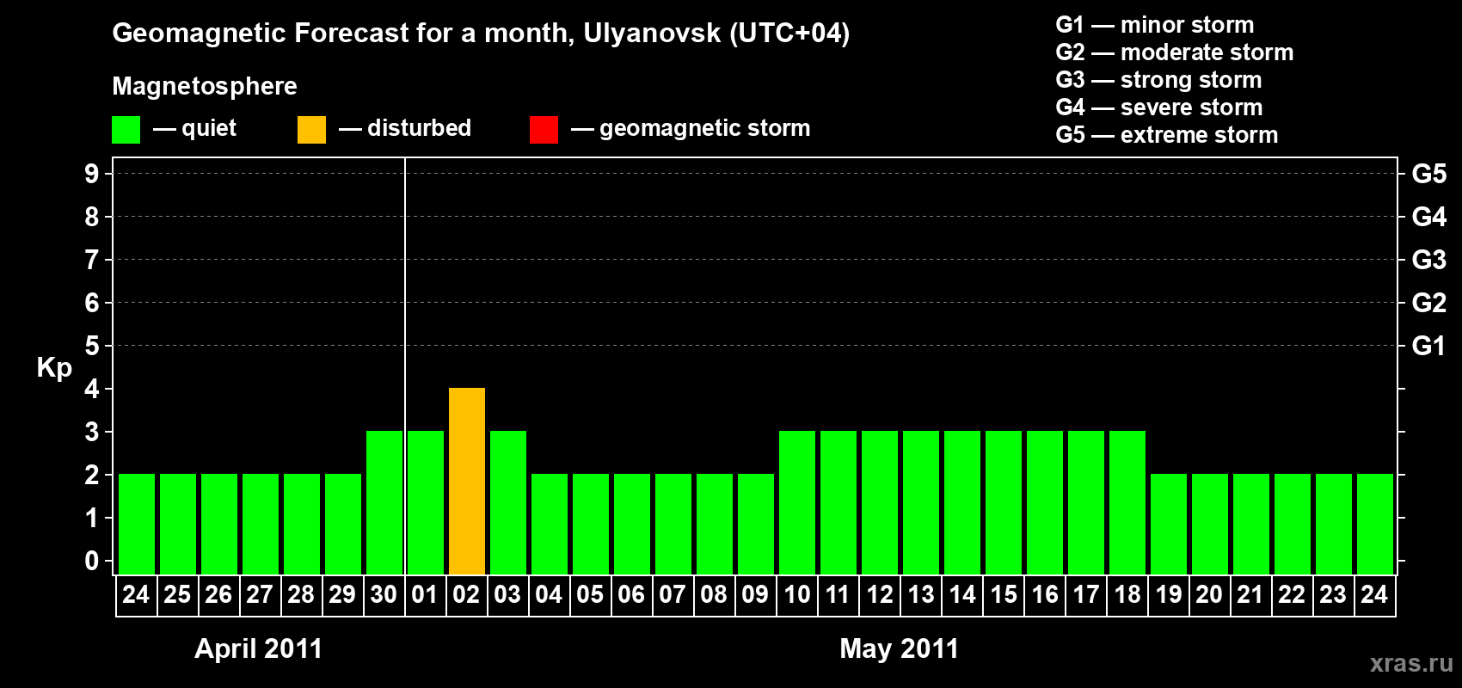Viewport: 1462px width, 688px height.
Task: Click the G4 right axis label
Action: tap(1428, 217)
